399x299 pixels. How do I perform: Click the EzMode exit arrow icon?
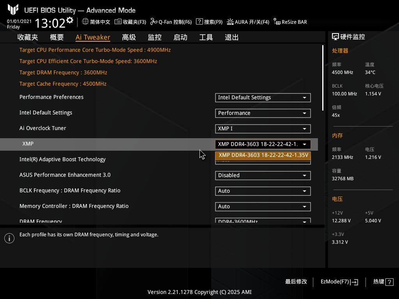tap(354, 282)
